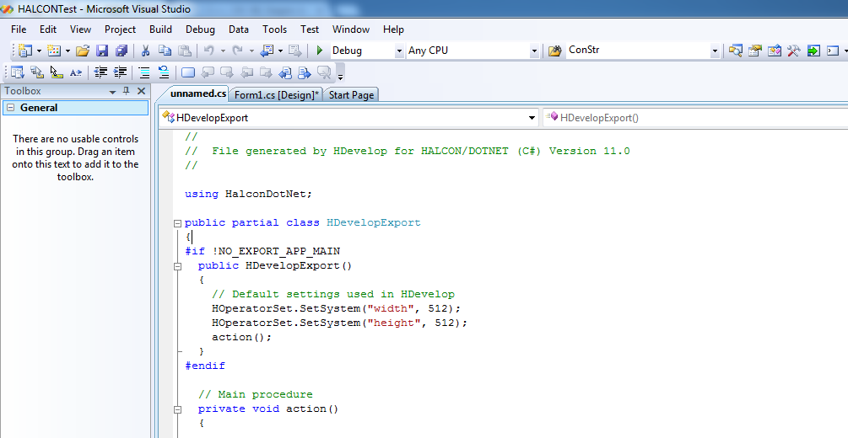Click the New Project toolbar icon
The height and width of the screenshot is (438, 848).
point(24,51)
